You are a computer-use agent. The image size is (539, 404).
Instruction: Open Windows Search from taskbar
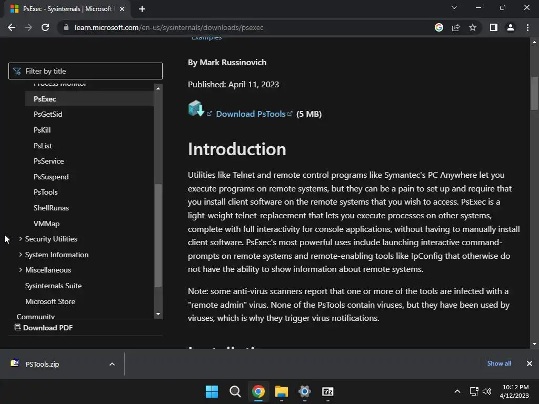click(x=235, y=391)
